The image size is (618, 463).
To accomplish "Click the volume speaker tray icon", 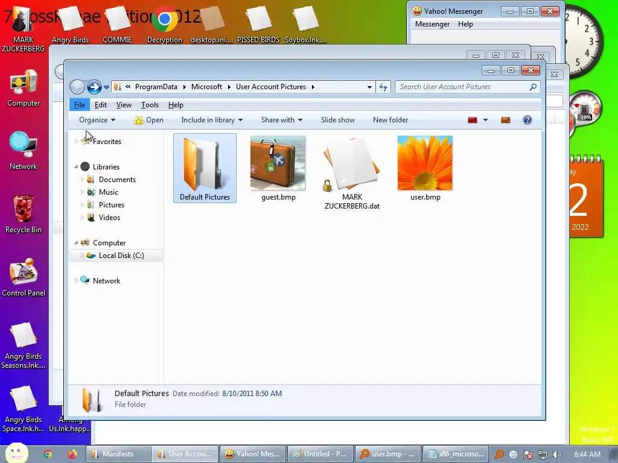I will coord(556,455).
